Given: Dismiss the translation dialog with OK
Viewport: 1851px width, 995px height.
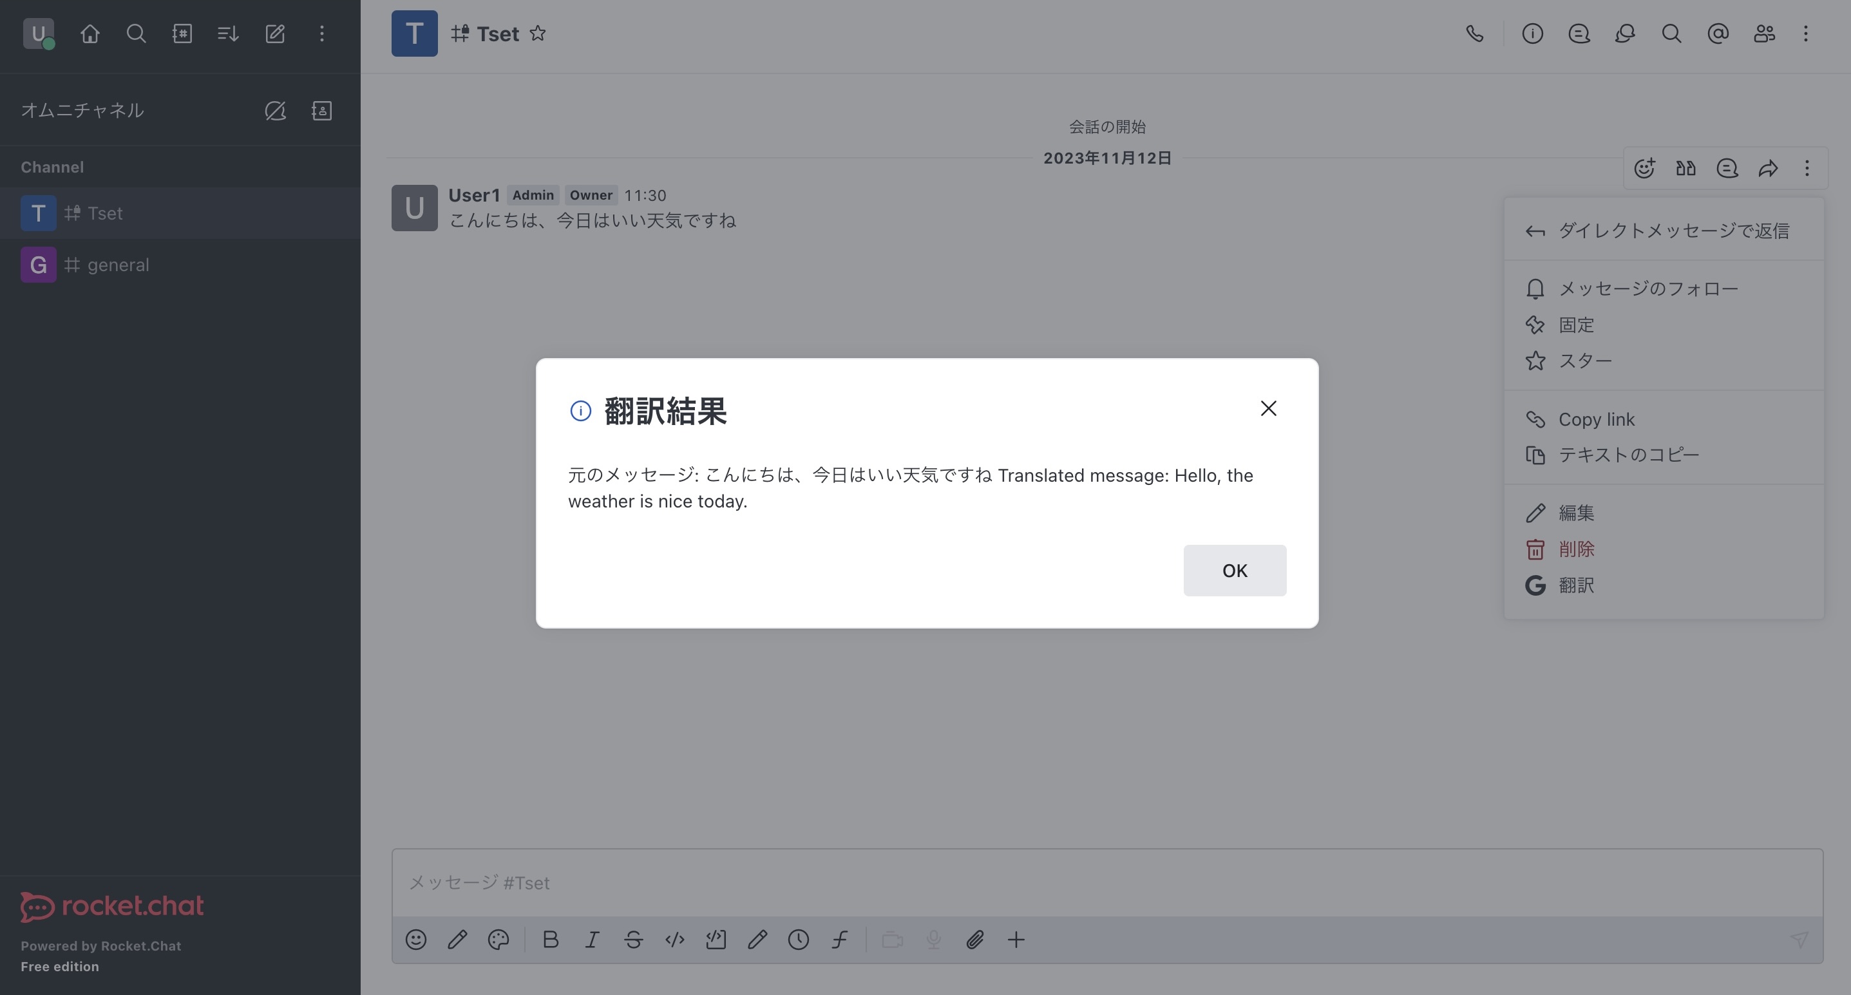Looking at the screenshot, I should [x=1235, y=570].
